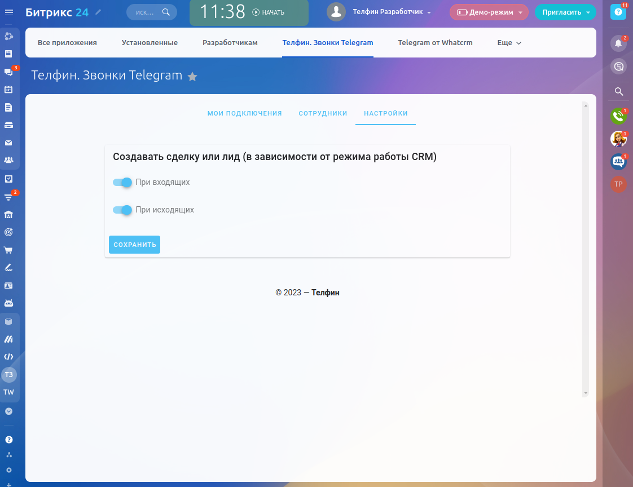Click the 'Телфин' footer text

click(326, 293)
